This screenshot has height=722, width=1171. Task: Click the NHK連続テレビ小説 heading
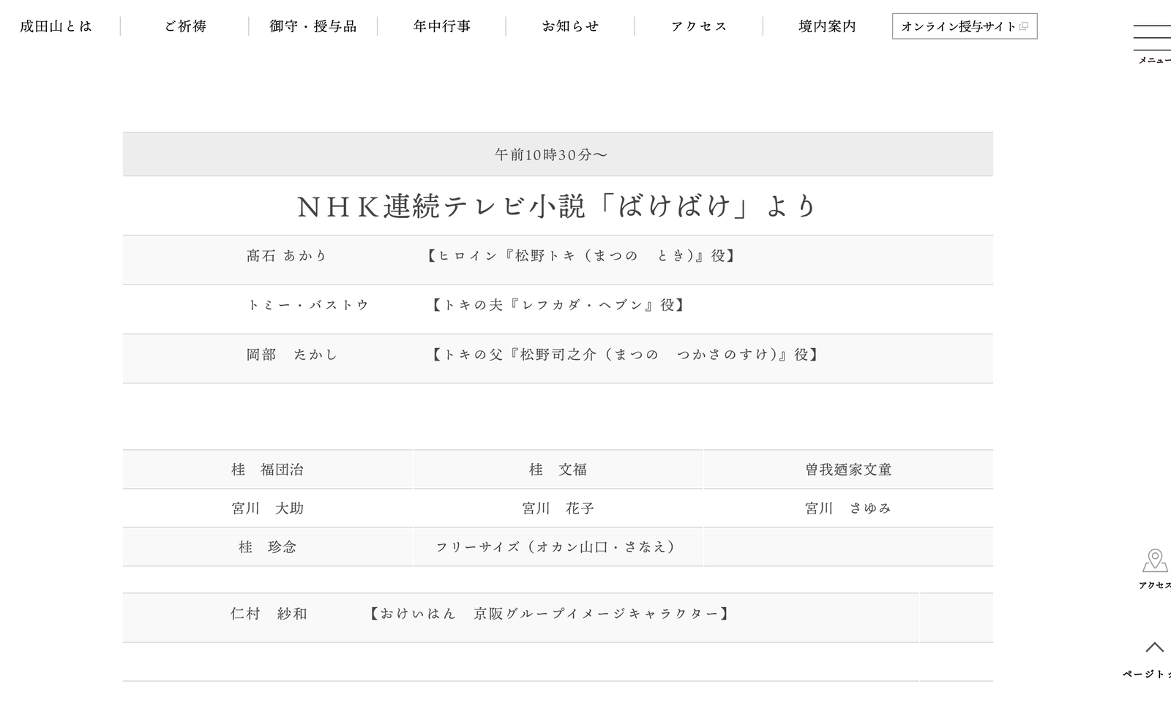[558, 206]
